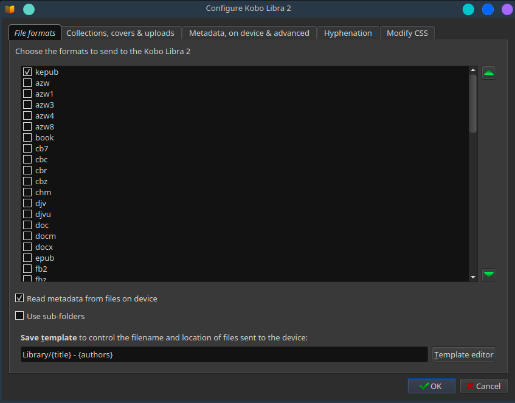The image size is (515, 403).
Task: Open the Modify CSS tab
Action: coord(407,33)
